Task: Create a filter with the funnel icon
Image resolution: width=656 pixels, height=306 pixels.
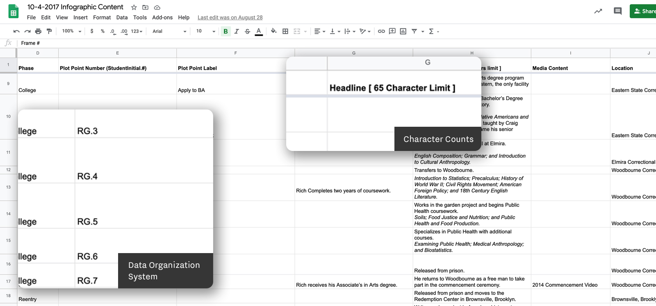Action: [x=414, y=31]
